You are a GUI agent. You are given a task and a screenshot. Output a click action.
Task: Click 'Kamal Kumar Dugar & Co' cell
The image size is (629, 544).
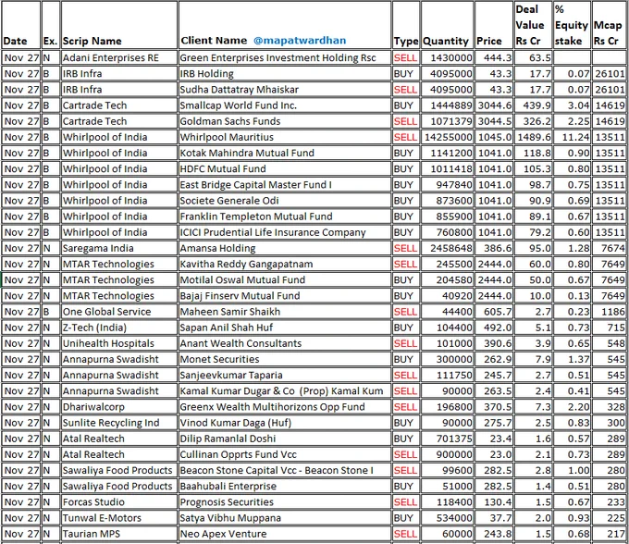(x=285, y=391)
